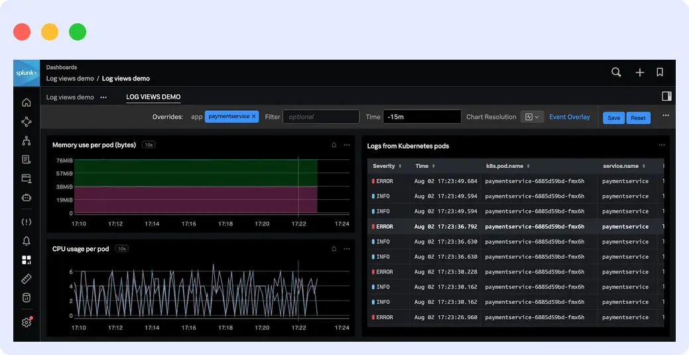Click the bookmark icon in top bar

tap(660, 72)
